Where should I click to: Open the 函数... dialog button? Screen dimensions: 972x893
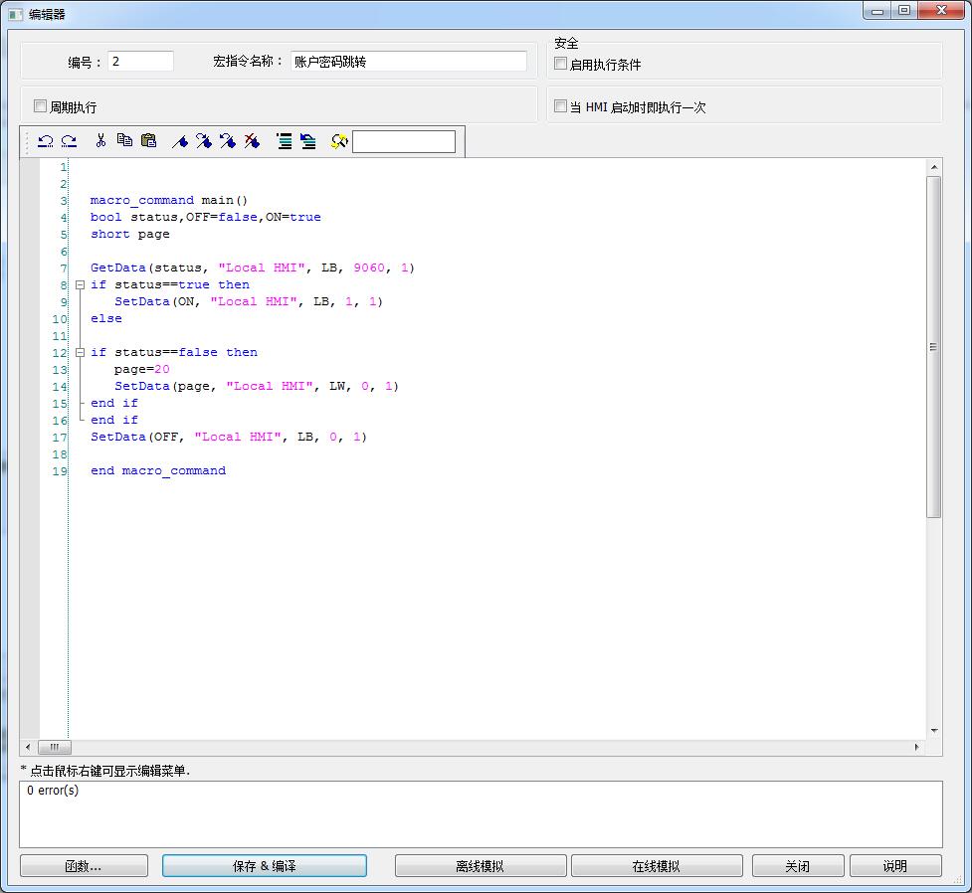pyautogui.click(x=84, y=866)
